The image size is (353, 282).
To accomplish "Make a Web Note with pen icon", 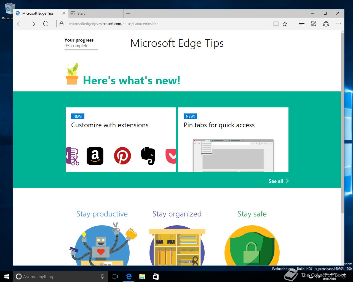I will coord(314,24).
